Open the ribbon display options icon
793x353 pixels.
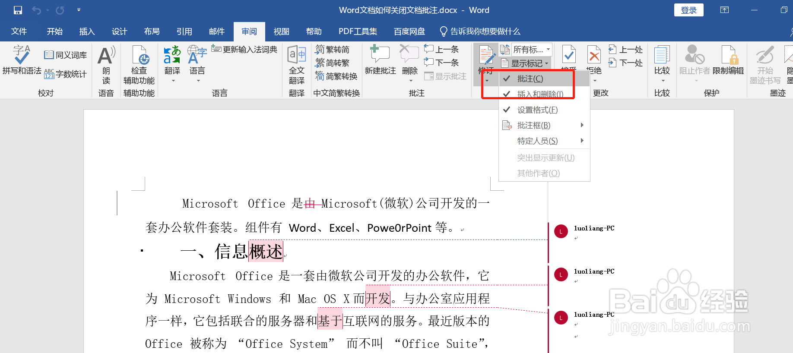pyautogui.click(x=725, y=10)
